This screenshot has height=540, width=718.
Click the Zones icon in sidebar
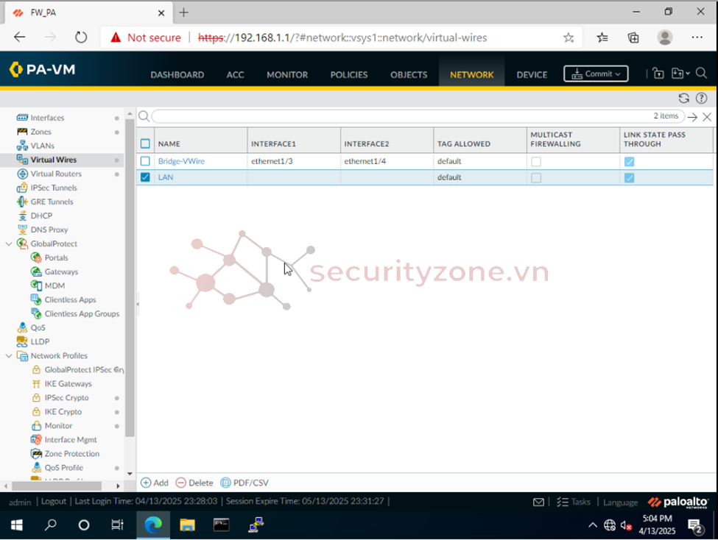point(22,132)
